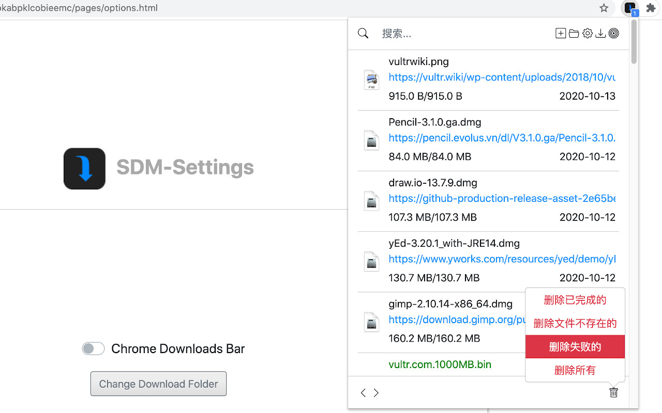662x413 pixels.
Task: Select the vultr.com.1000MB.bin filename
Action: coord(440,364)
